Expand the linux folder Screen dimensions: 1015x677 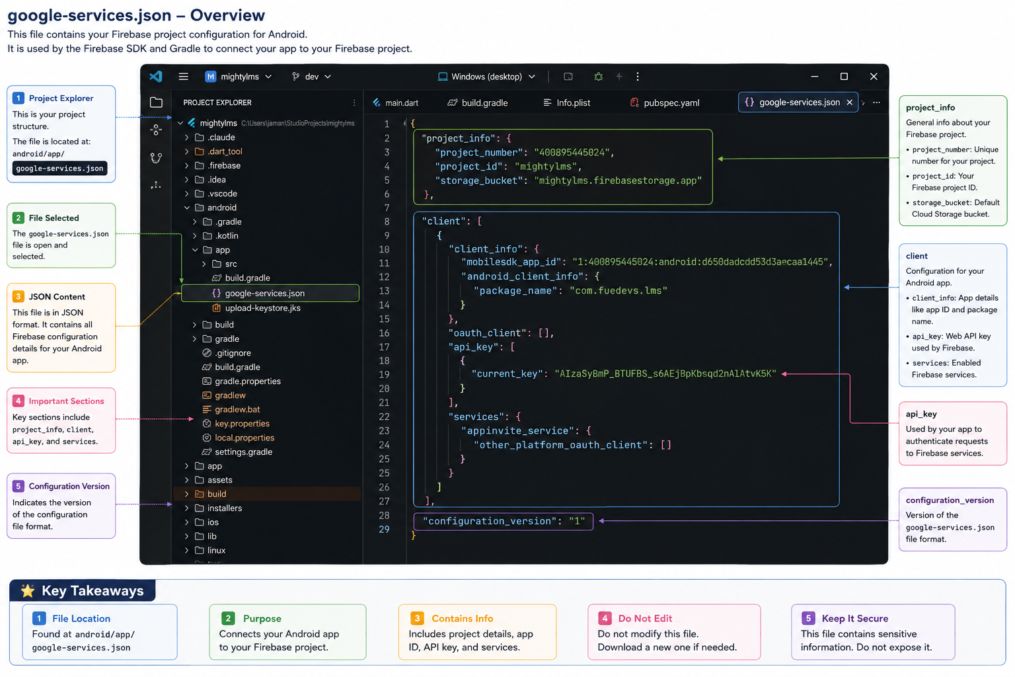(x=187, y=551)
